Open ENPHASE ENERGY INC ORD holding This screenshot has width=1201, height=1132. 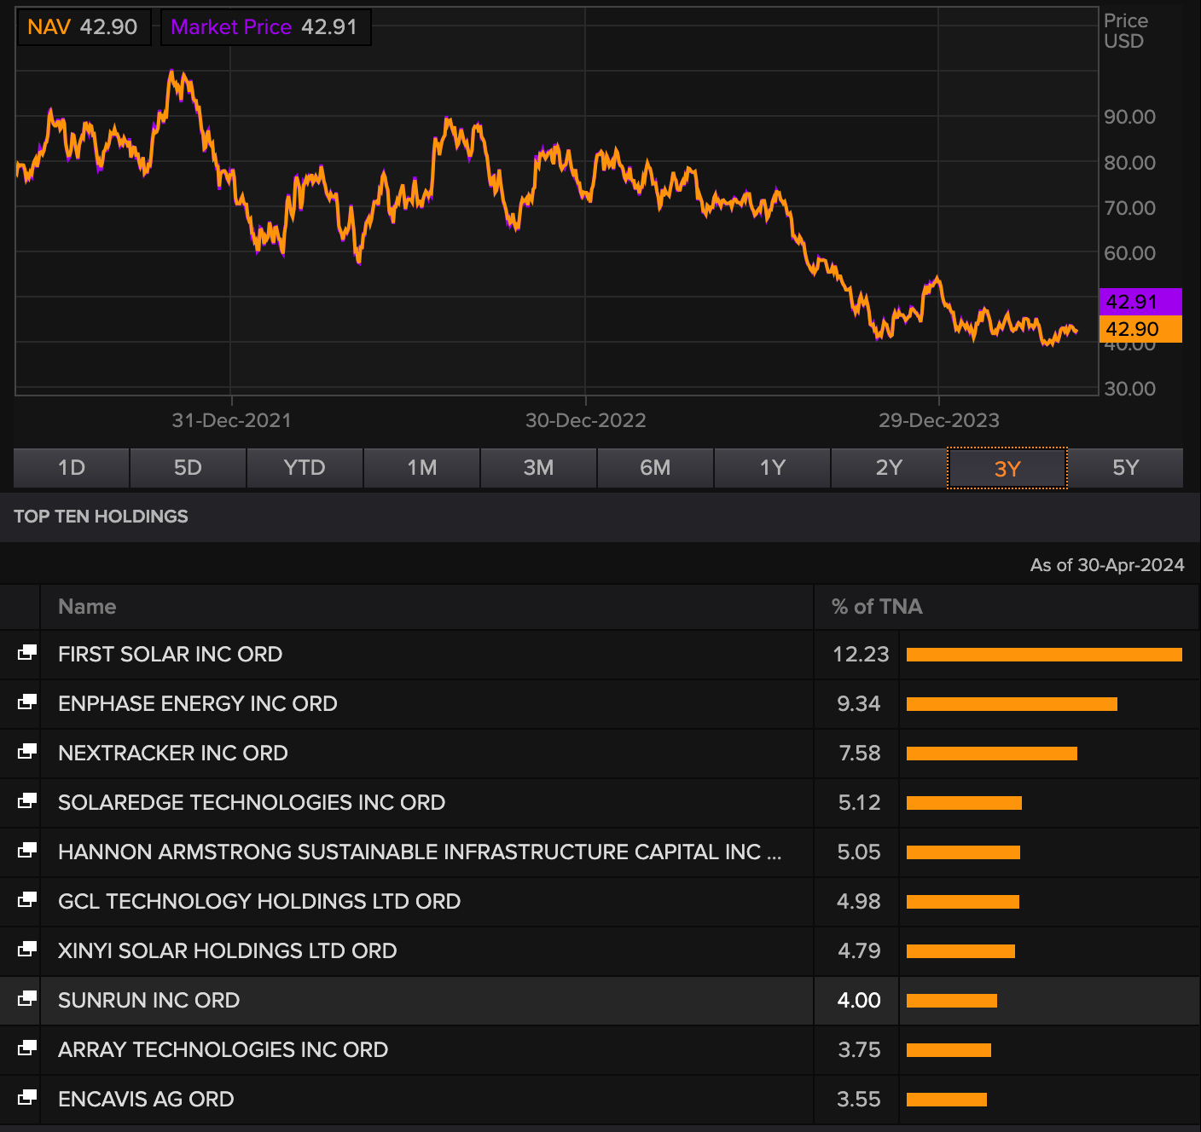(x=197, y=703)
